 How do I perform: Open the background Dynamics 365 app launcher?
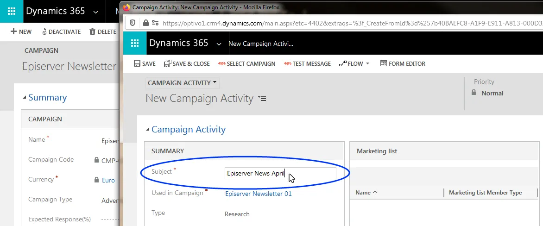[x=12, y=11]
